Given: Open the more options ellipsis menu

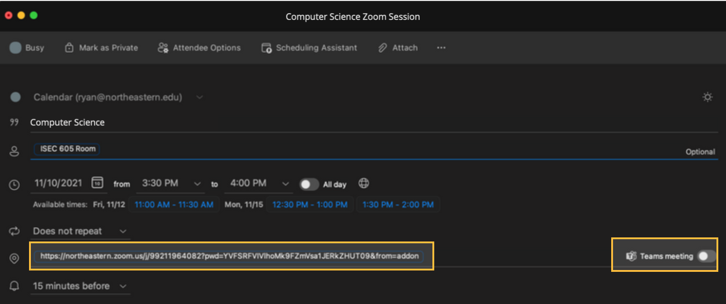Looking at the screenshot, I should point(441,48).
